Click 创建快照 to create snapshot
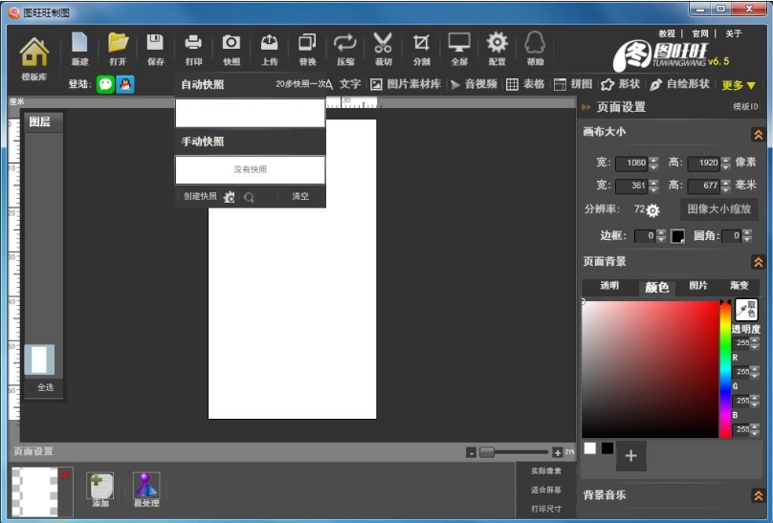773x523 pixels. pos(200,196)
